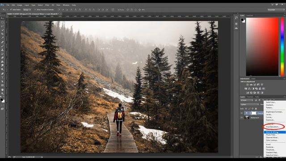This screenshot has width=286, height=161.
Task: Click the Channel Mixer layer mask thumbnail
Action: coord(254,113)
